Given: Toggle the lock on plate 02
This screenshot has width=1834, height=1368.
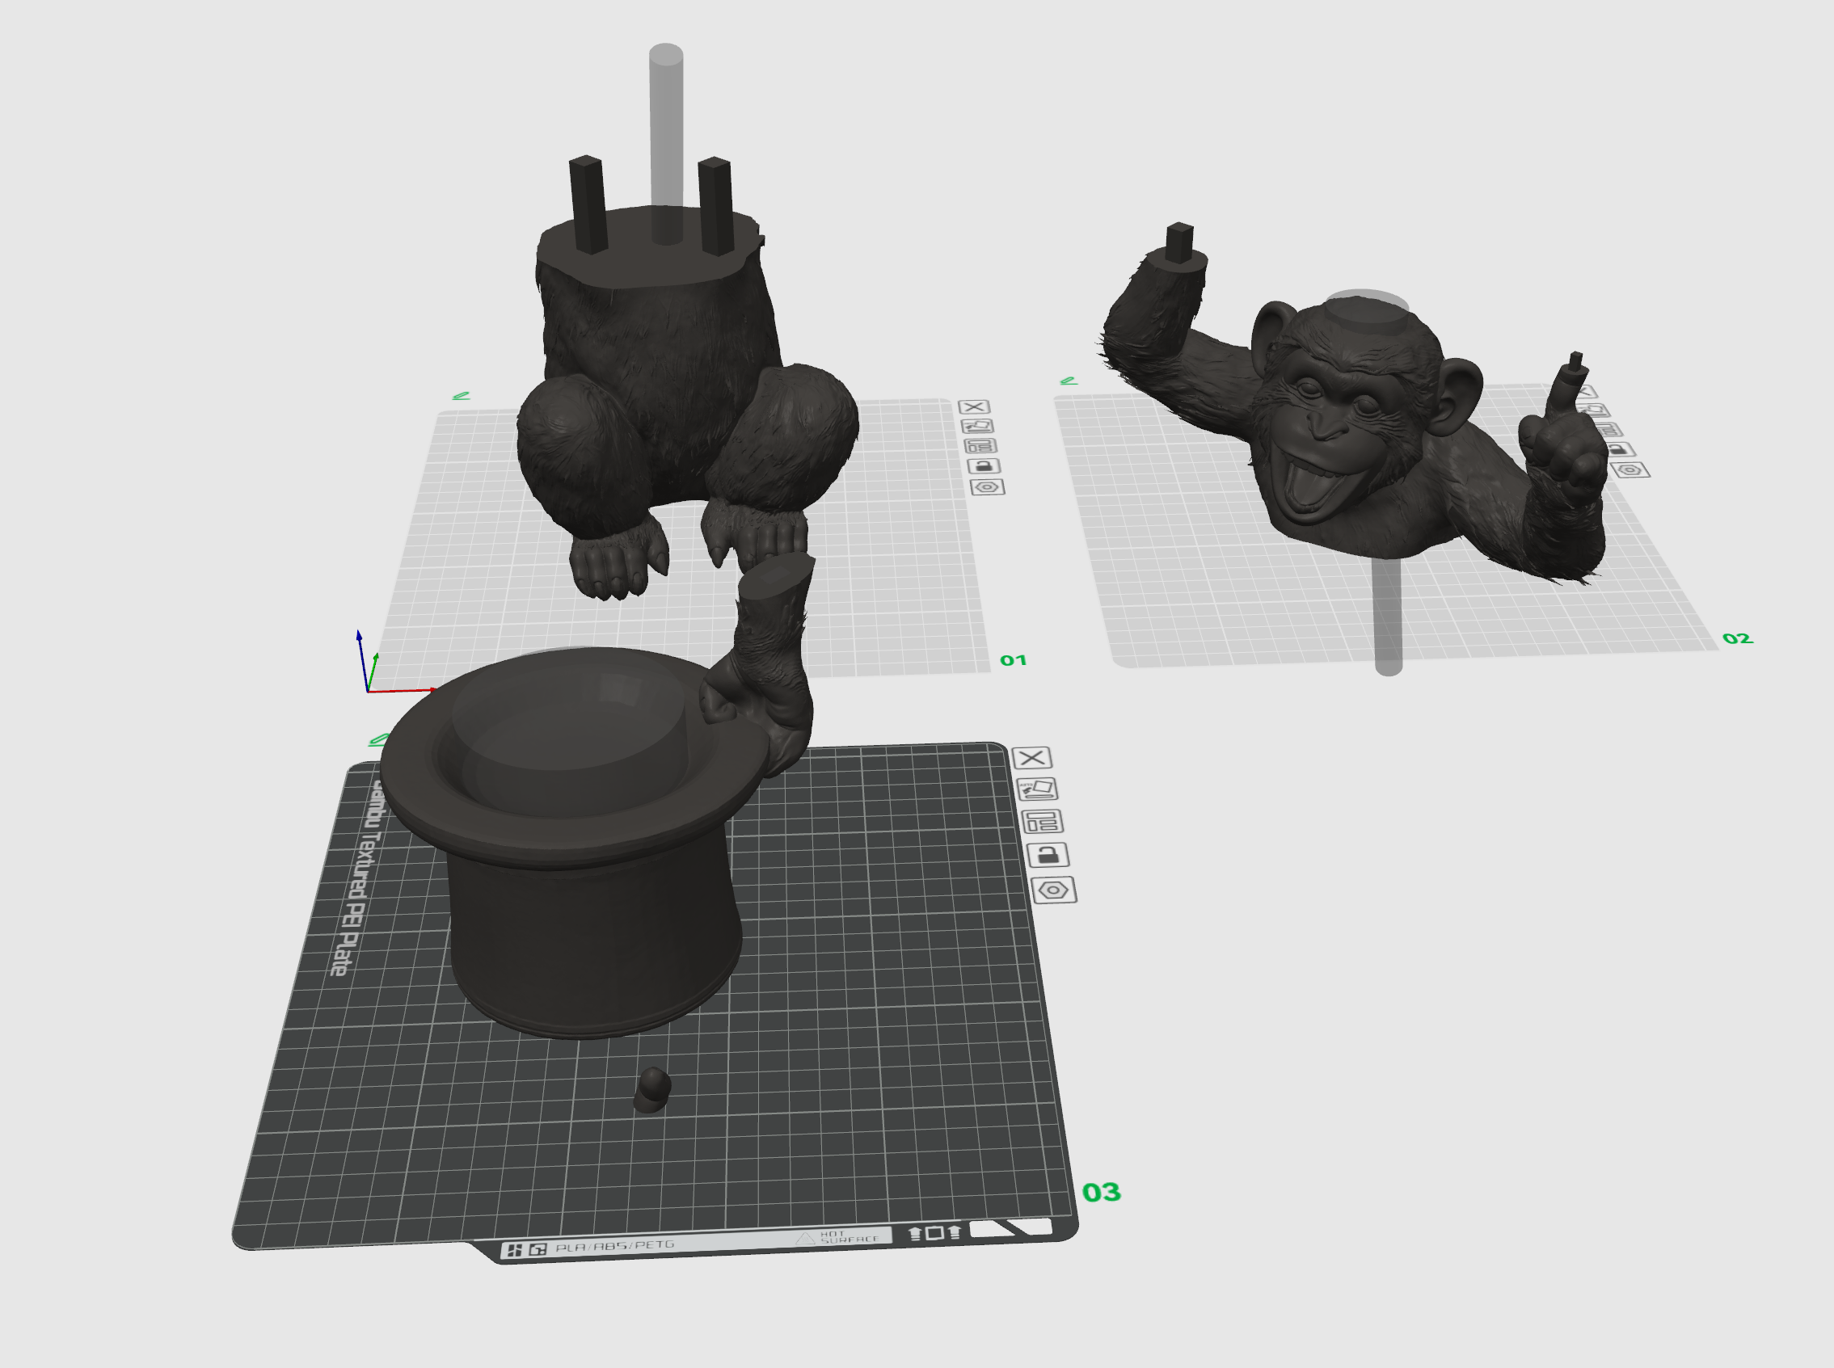Looking at the screenshot, I should click(1621, 449).
